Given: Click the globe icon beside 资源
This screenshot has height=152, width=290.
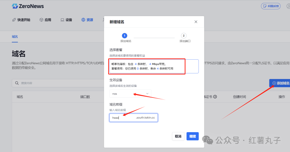Looking at the screenshot, I should [83, 20].
